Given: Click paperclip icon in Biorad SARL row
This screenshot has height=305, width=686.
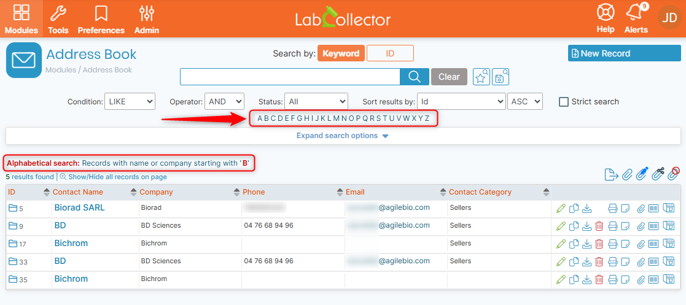Looking at the screenshot, I should pos(641,209).
